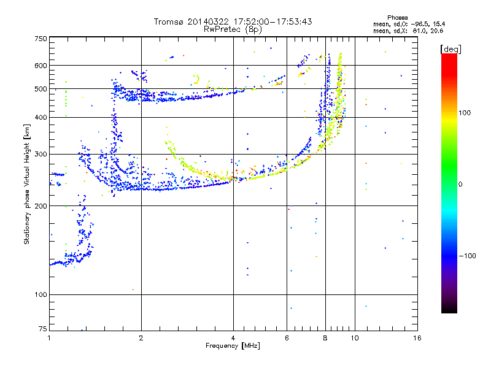This screenshot has height=368, width=491.
Task: Click the x-axis label '16'
Action: pos(417,338)
